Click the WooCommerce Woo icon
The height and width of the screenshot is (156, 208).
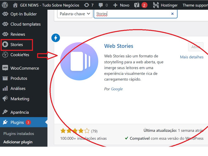pos(5,68)
